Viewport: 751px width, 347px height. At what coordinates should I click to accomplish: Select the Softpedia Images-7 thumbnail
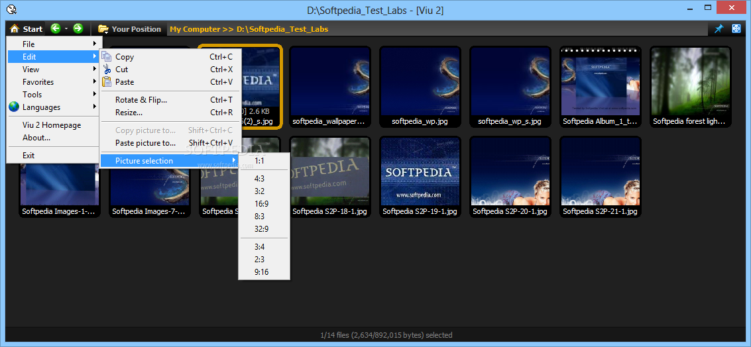[150, 191]
